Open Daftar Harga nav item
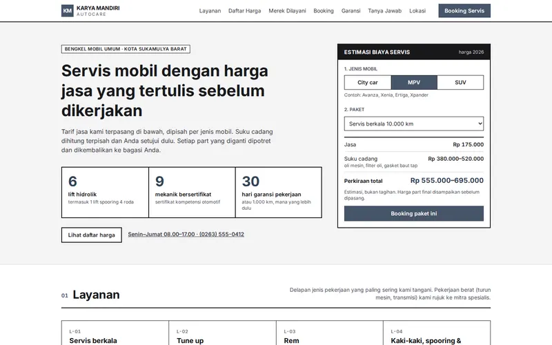Screen dimensions: 552x345 [x=245, y=11]
